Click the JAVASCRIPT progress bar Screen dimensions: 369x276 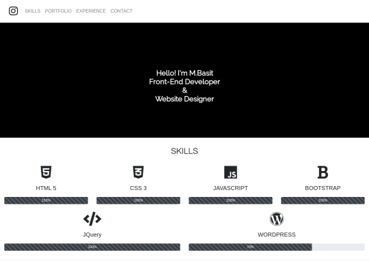click(231, 200)
